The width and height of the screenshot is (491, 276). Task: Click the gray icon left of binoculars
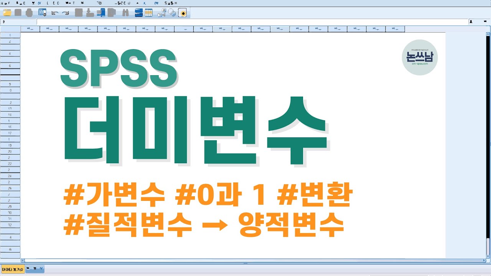click(x=112, y=13)
